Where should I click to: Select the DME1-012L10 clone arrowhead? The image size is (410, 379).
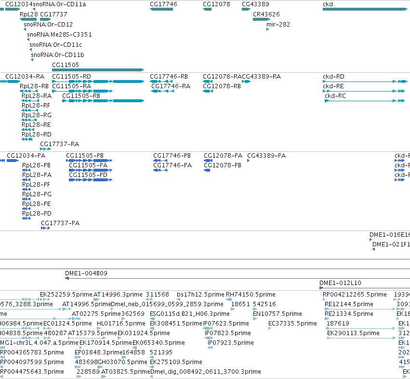pos(321,288)
